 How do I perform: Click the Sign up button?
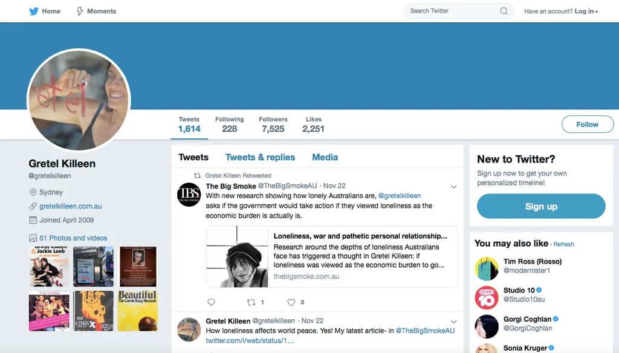541,206
